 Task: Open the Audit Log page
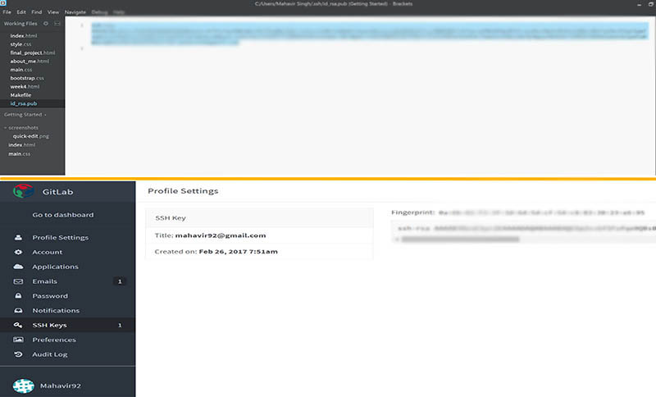50,354
